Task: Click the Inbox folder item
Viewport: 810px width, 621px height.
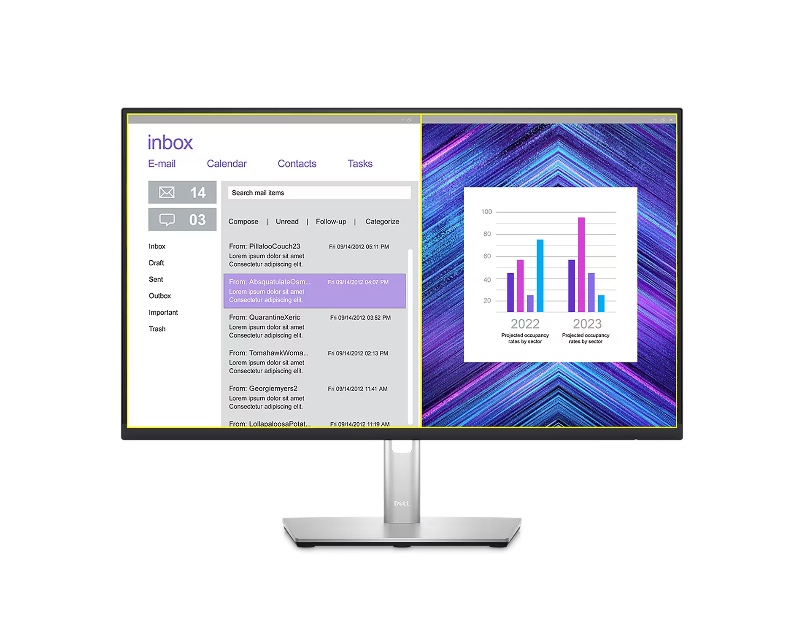Action: (157, 246)
